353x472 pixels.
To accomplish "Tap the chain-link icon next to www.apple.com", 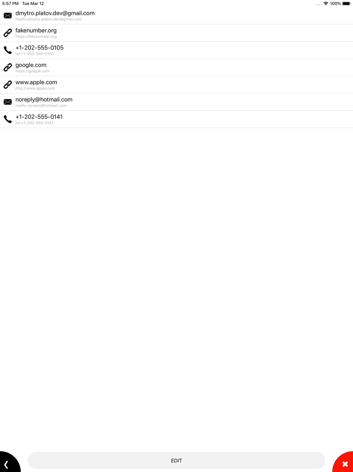I will point(8,85).
